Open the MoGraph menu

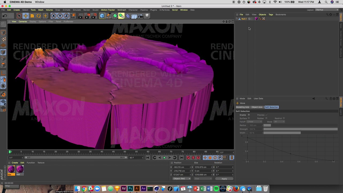tap(122, 10)
